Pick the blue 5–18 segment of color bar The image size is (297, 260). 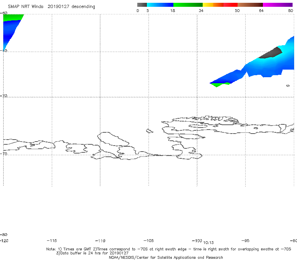pos(160,5)
